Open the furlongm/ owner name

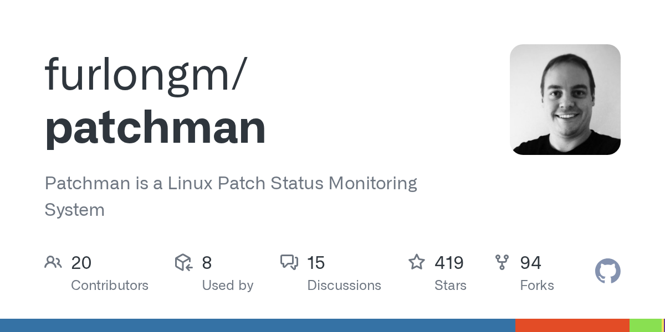point(144,75)
